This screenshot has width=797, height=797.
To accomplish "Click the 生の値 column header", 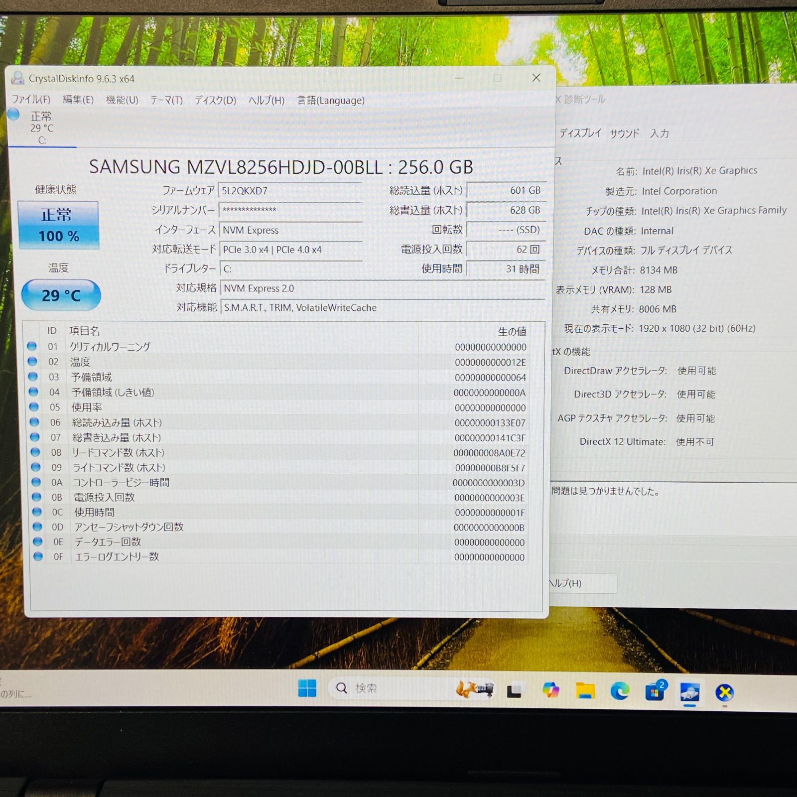I will point(512,331).
